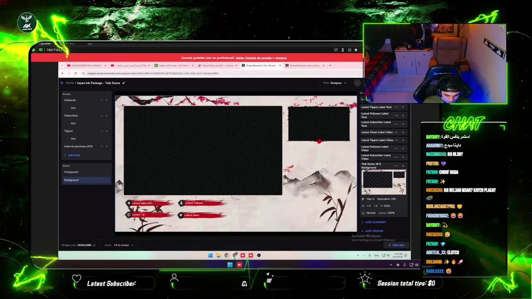This screenshot has height=299, width=532.
Task: Switch to Votre fichier est prêt tab
Action: tap(217, 66)
